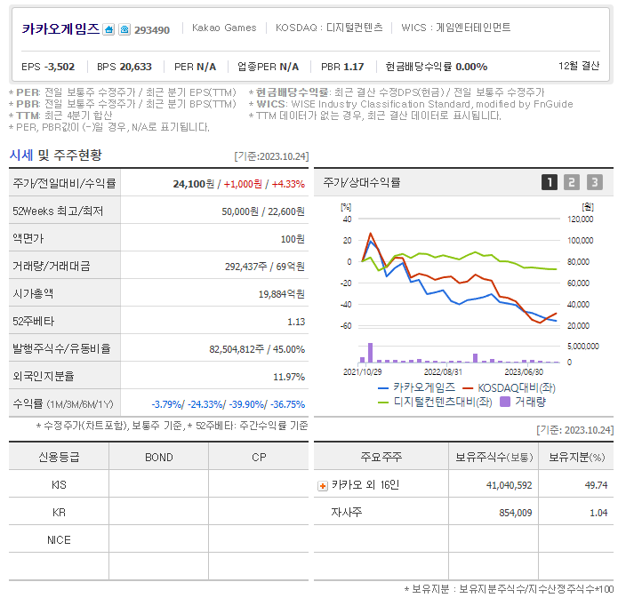Screen dimensions: 618x598
Task: Click the 카카오게임즈 company title
Action: [x=60, y=28]
